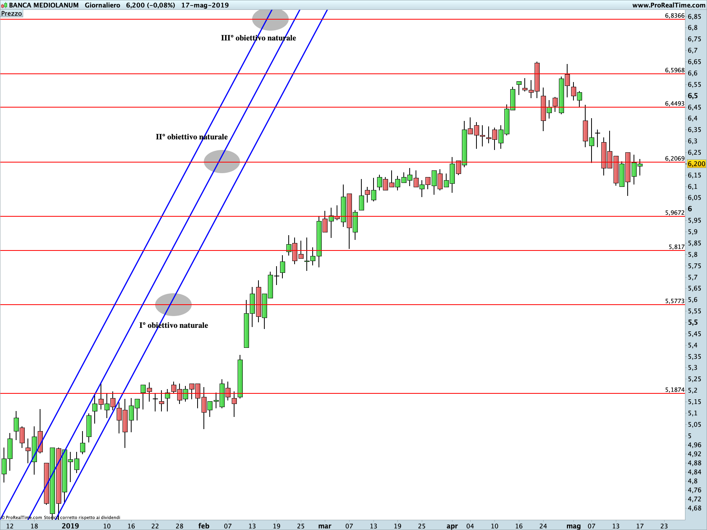
Task: Click the current price tag 6,200
Action: 696,164
